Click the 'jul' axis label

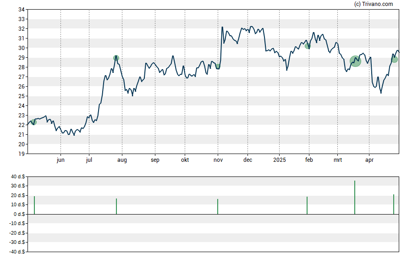[89, 160]
